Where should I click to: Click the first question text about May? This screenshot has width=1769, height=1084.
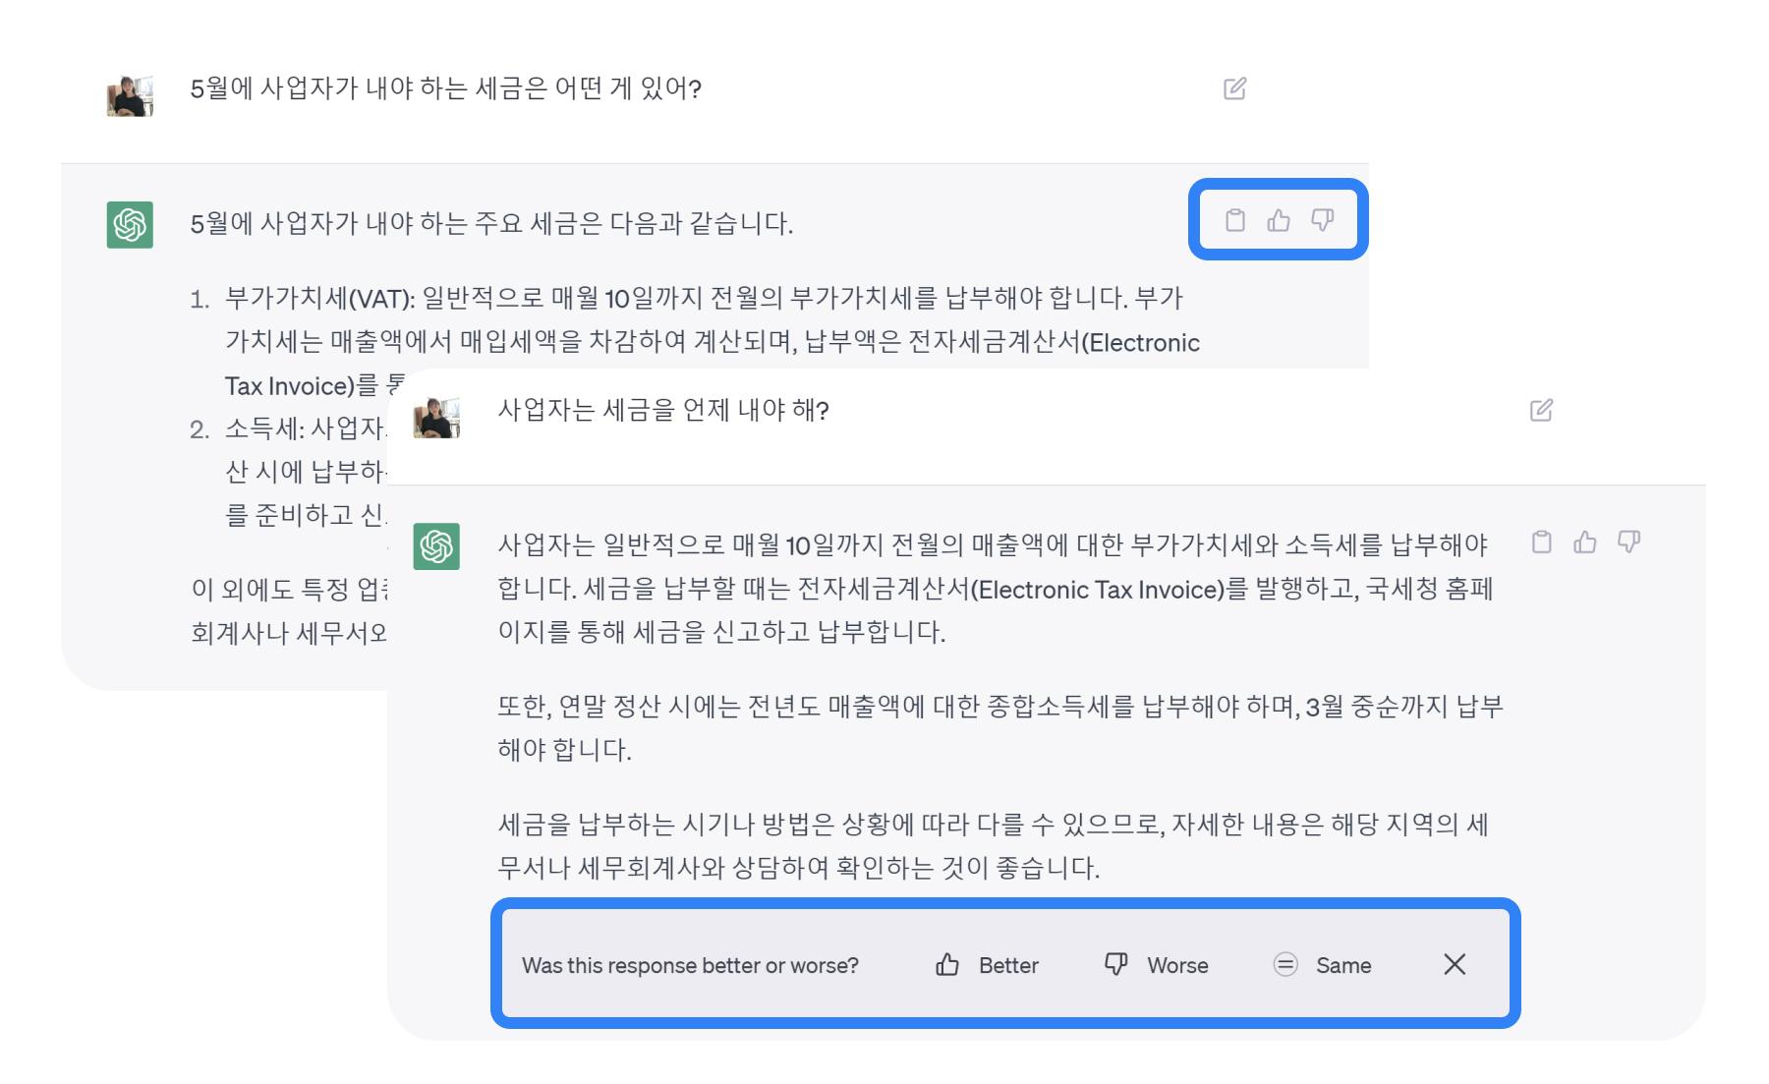click(x=445, y=89)
